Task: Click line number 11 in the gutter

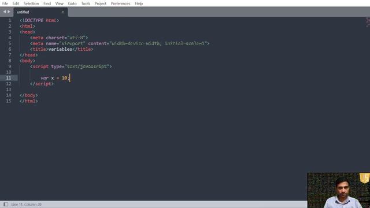Action: [x=9, y=78]
